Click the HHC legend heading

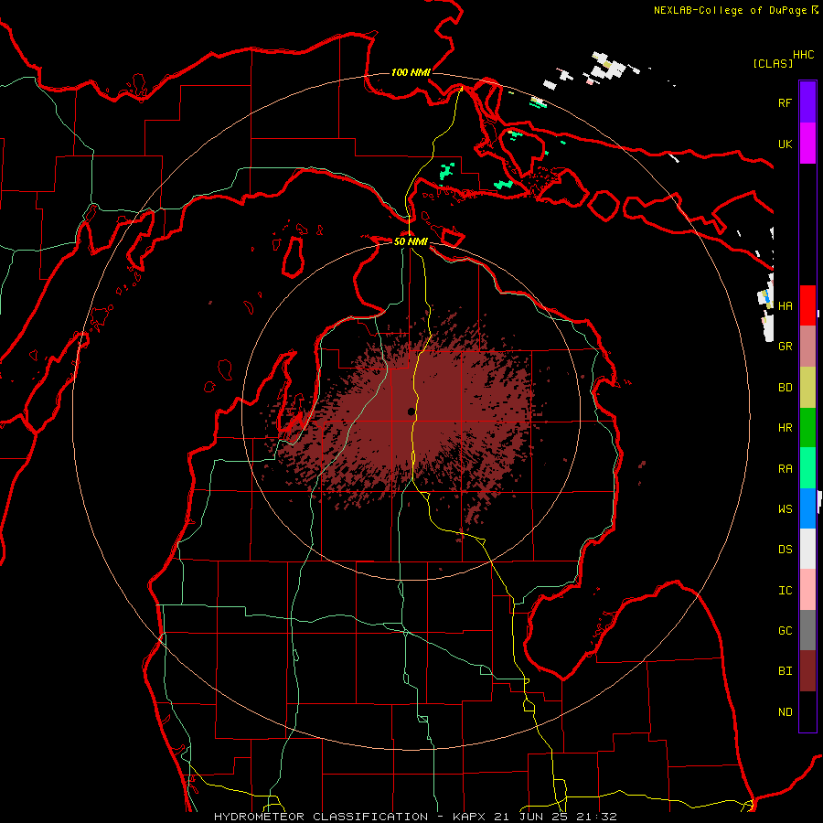[804, 55]
